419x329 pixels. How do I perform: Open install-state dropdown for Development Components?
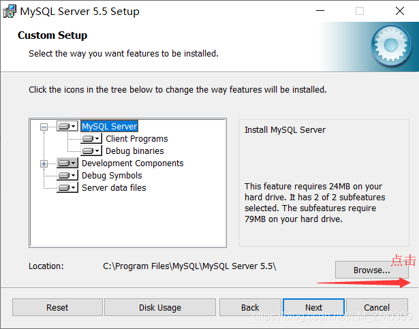click(67, 163)
